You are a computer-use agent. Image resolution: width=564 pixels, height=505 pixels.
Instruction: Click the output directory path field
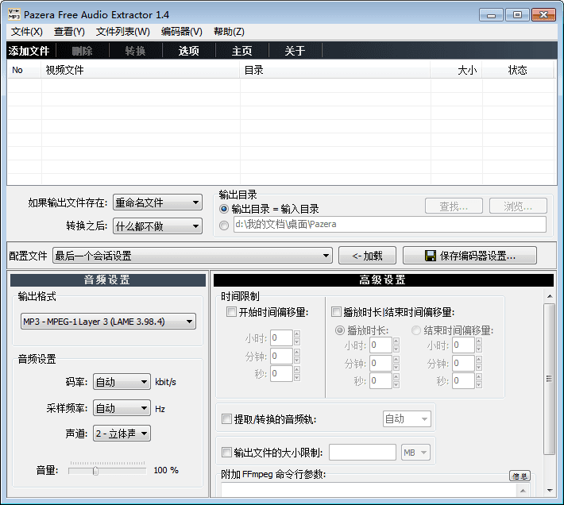[x=390, y=224]
